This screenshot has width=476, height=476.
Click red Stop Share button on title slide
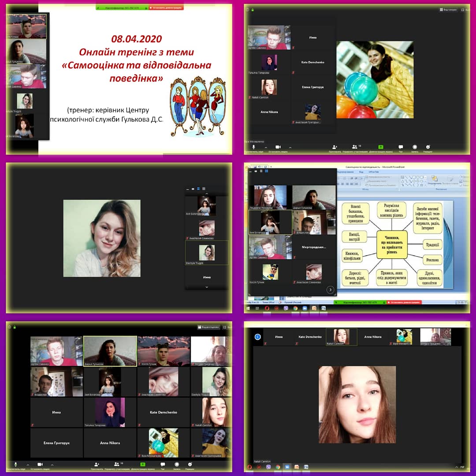167,7
